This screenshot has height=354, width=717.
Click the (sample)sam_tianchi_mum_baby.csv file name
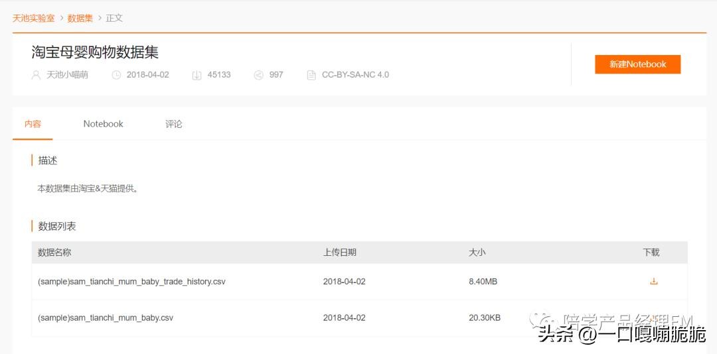click(x=106, y=318)
